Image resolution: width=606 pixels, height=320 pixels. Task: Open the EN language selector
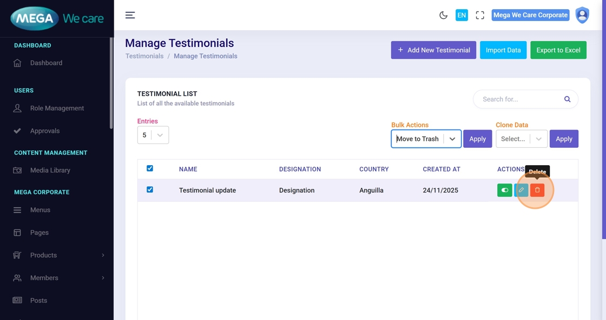(462, 15)
